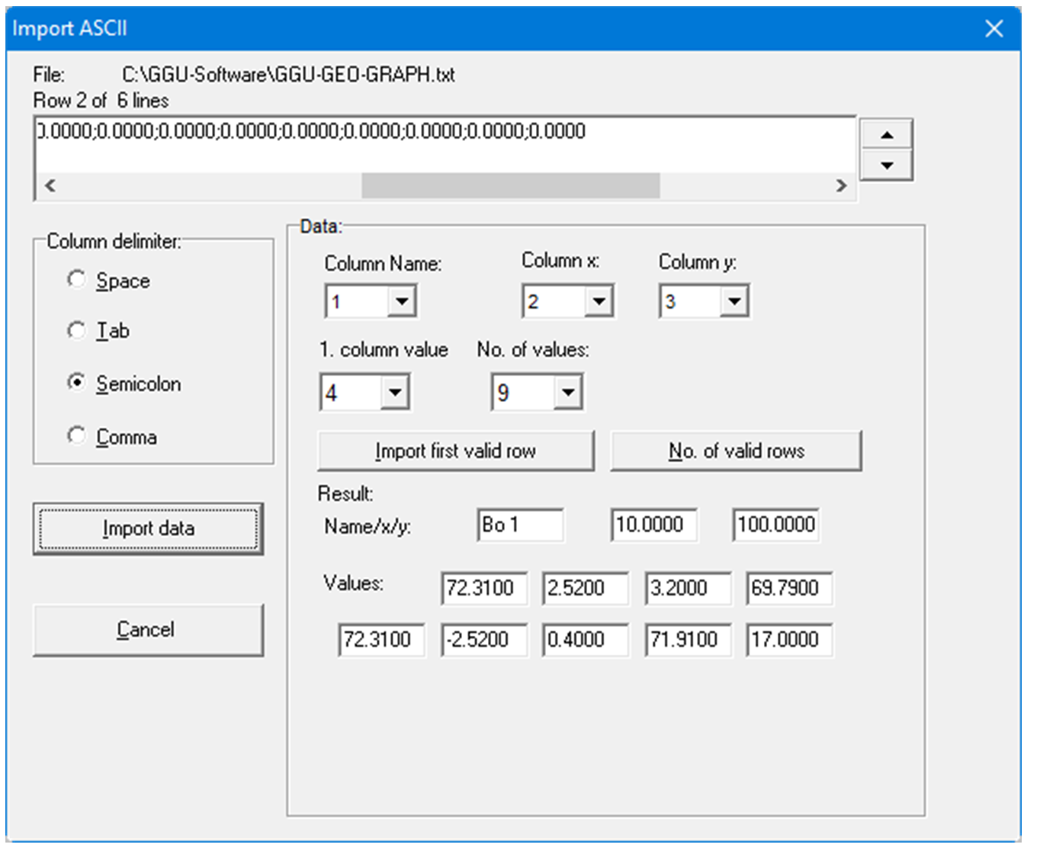Select Space as the column delimiter
The height and width of the screenshot is (854, 1037).
click(x=76, y=280)
